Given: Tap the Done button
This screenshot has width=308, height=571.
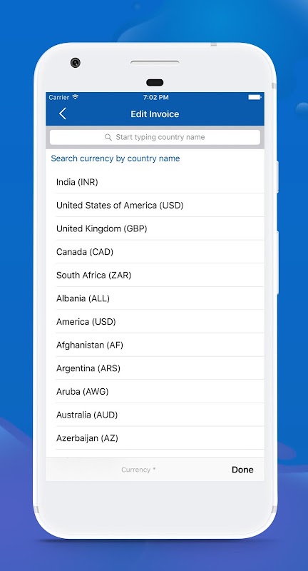Looking at the screenshot, I should coord(242,470).
